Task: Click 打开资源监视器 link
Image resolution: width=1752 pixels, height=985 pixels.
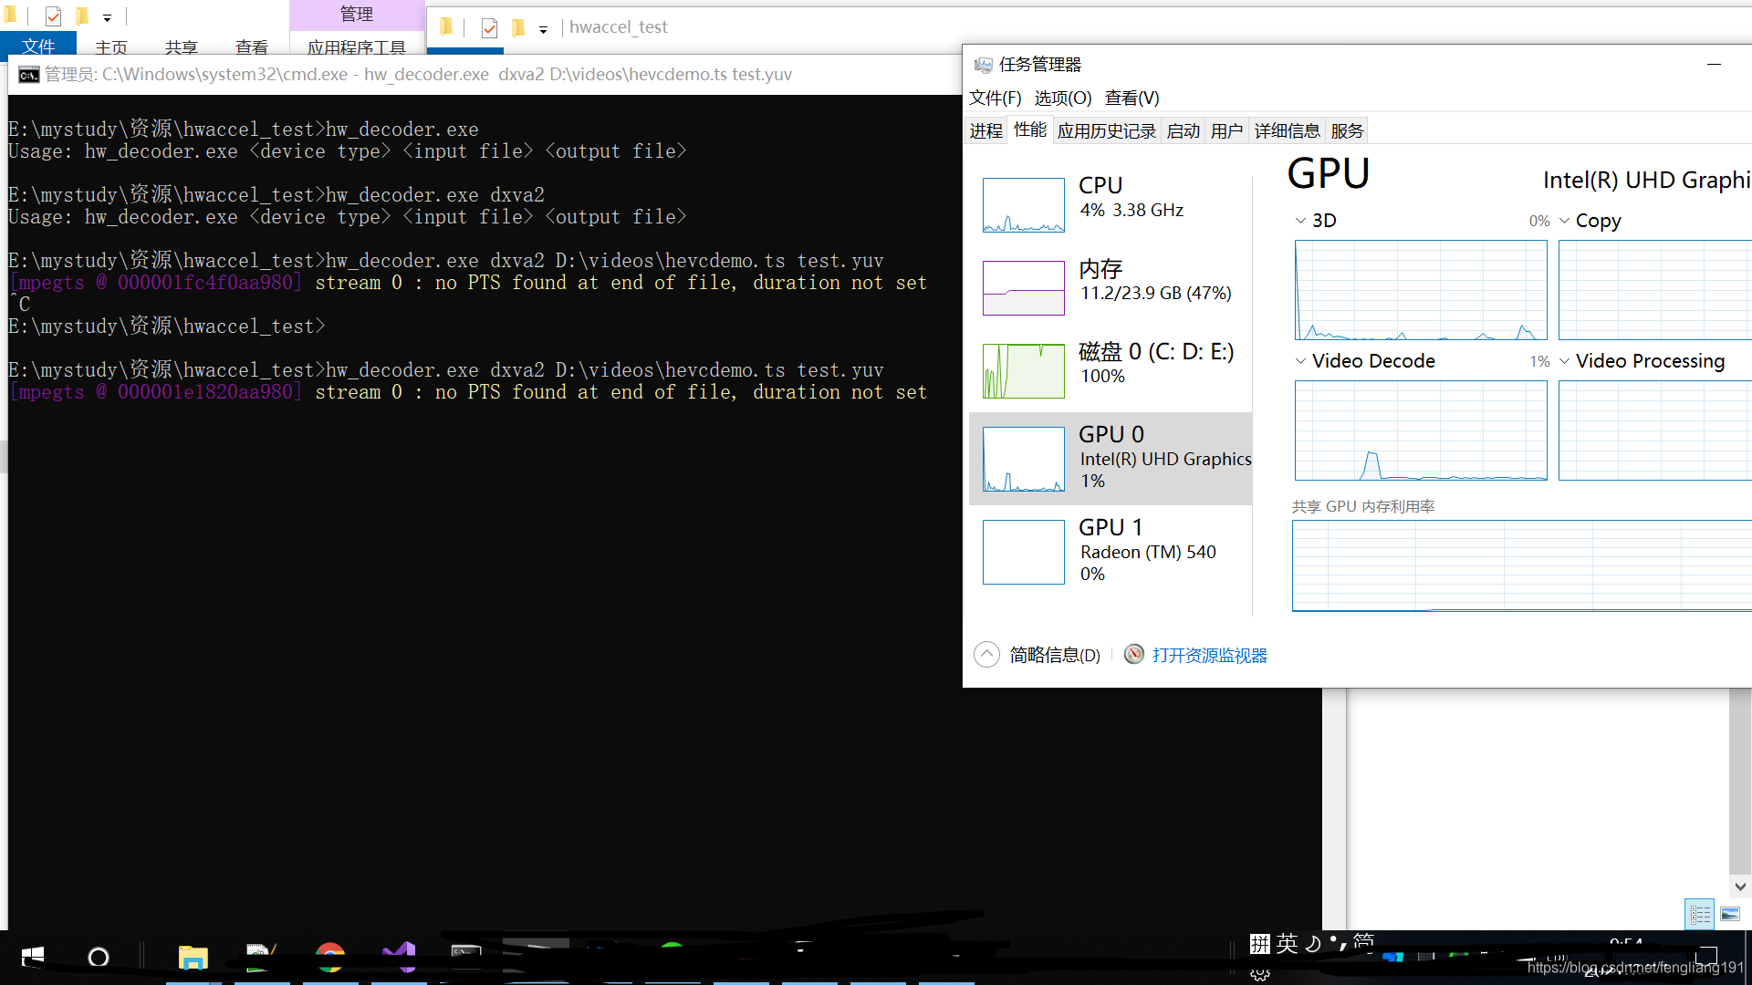Action: (1209, 655)
